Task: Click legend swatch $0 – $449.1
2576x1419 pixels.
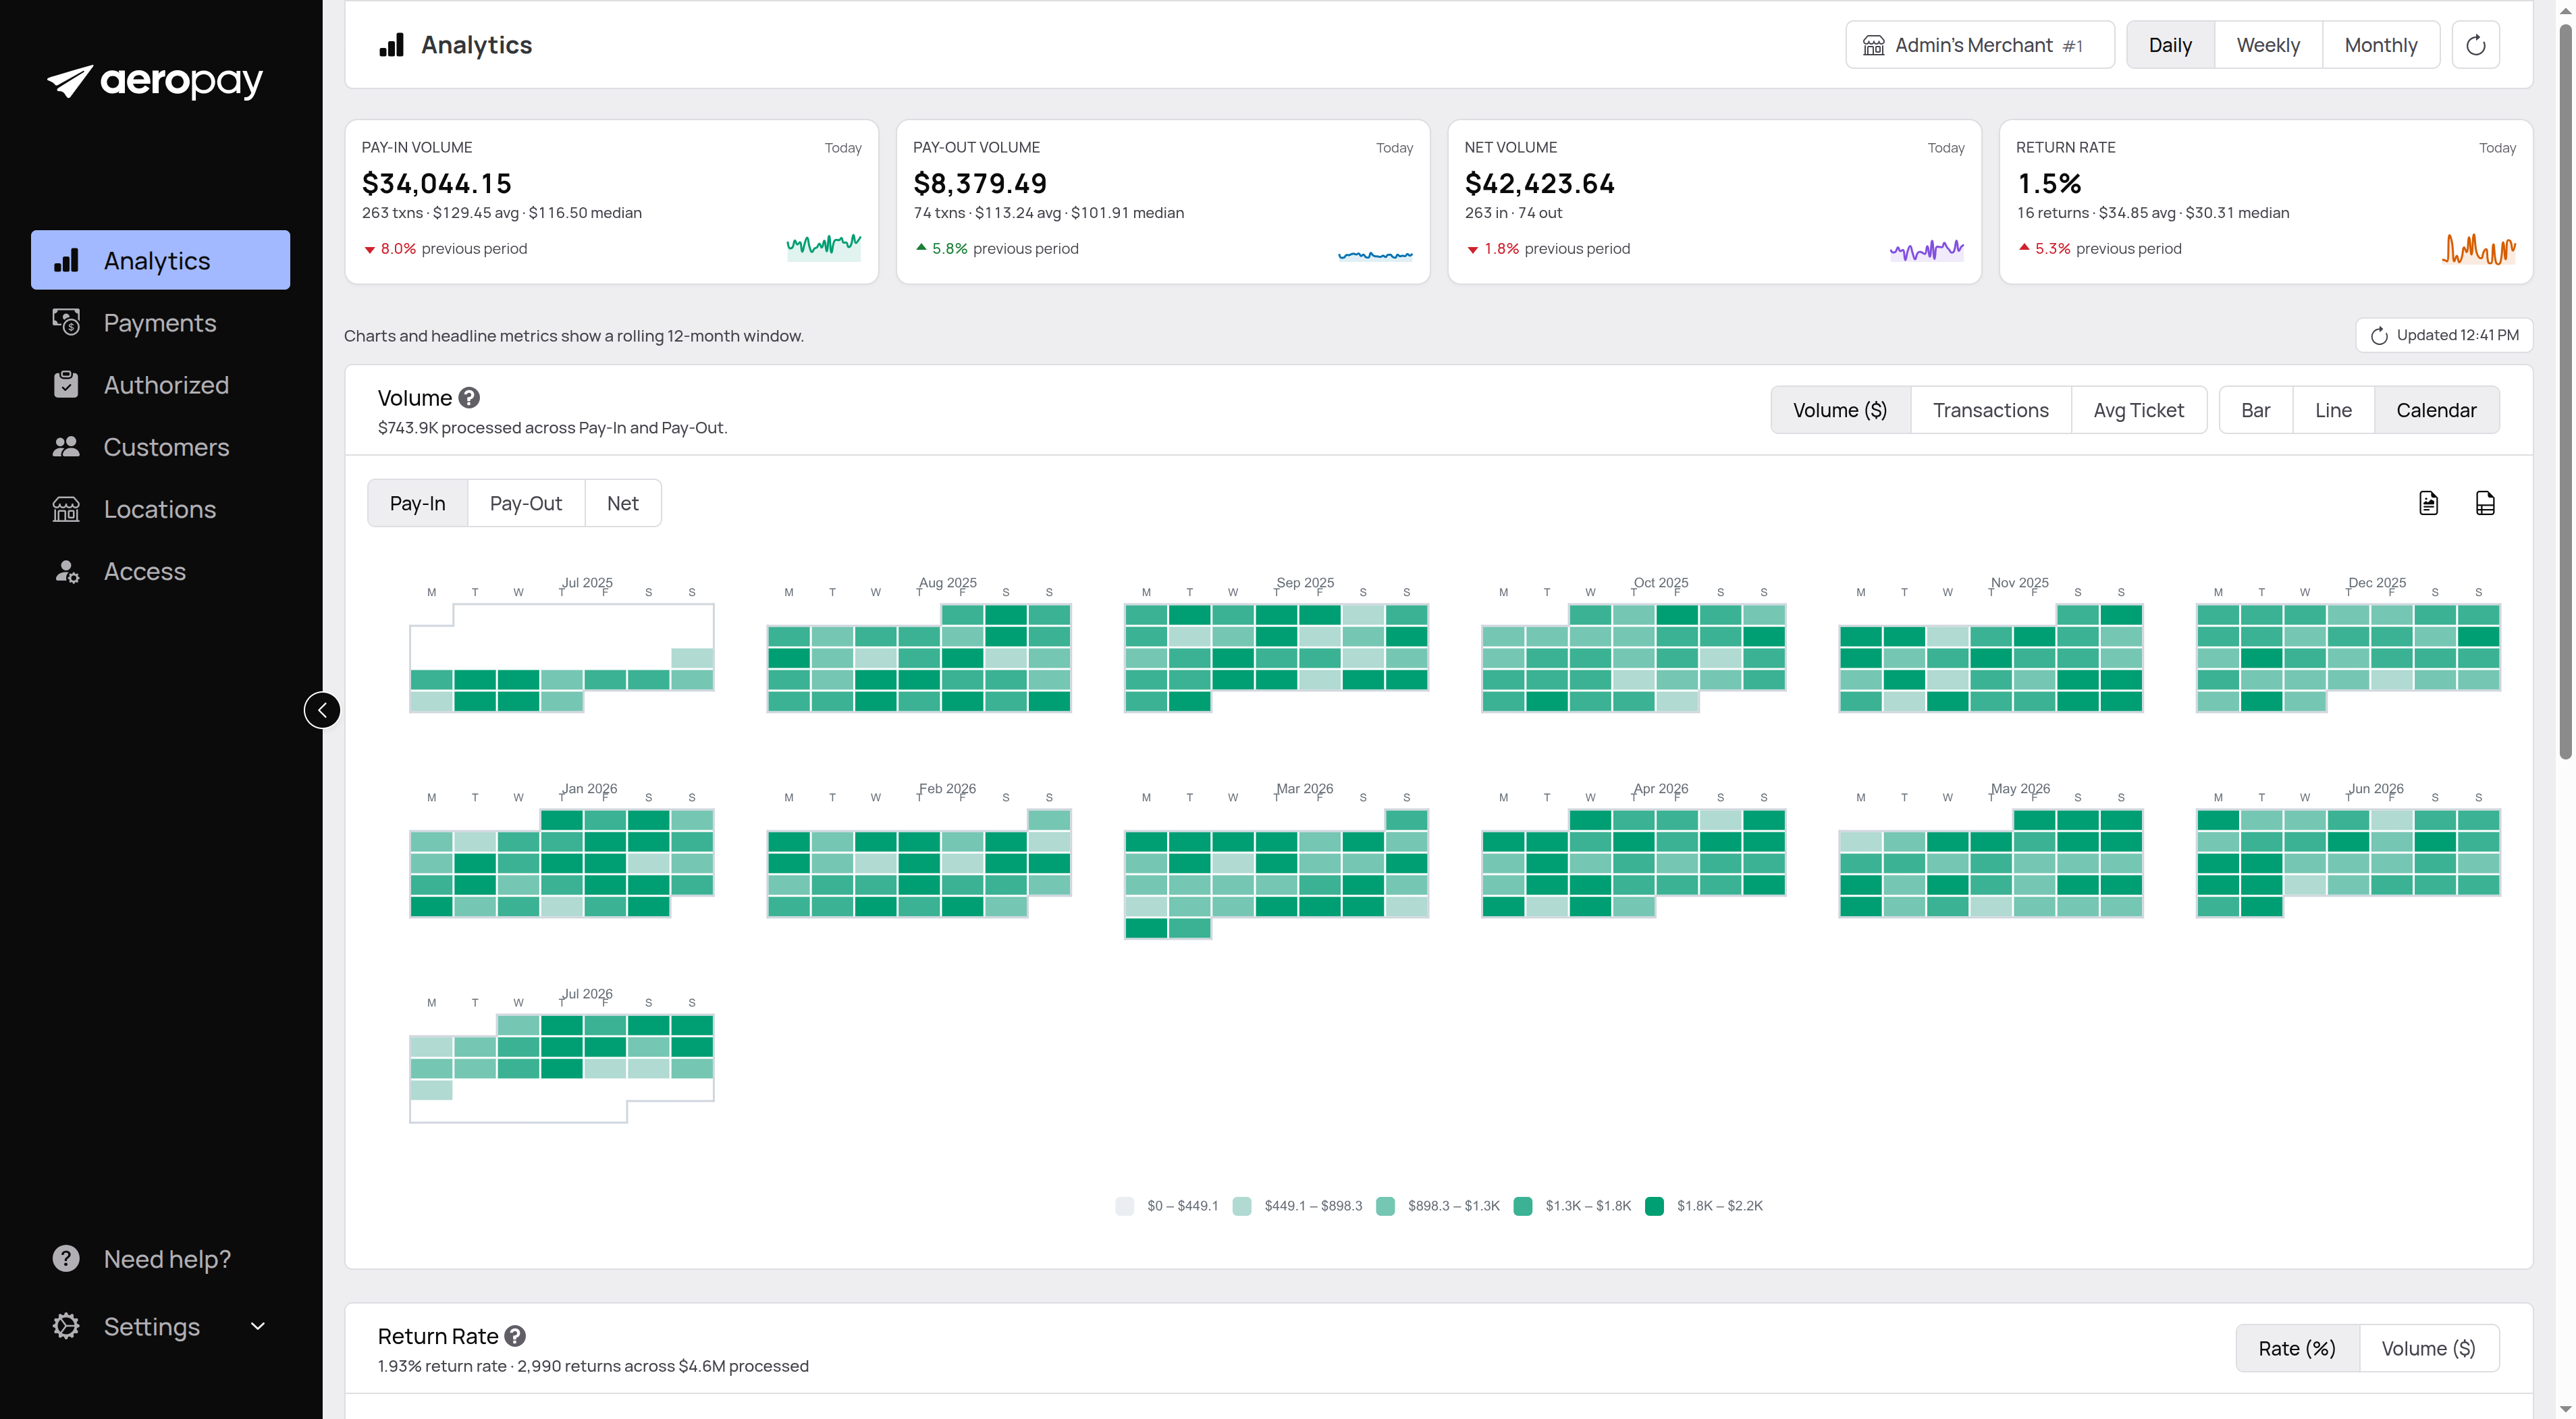Action: coord(1124,1206)
